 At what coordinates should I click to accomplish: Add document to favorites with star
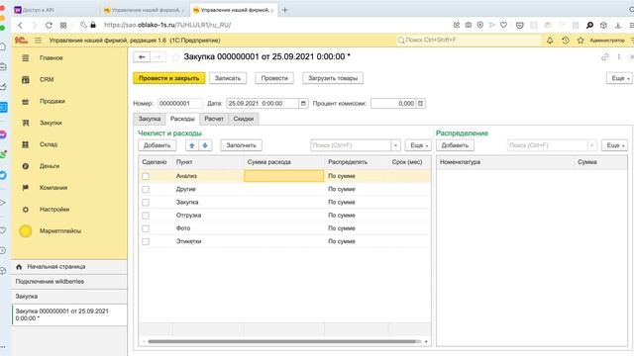click(175, 57)
